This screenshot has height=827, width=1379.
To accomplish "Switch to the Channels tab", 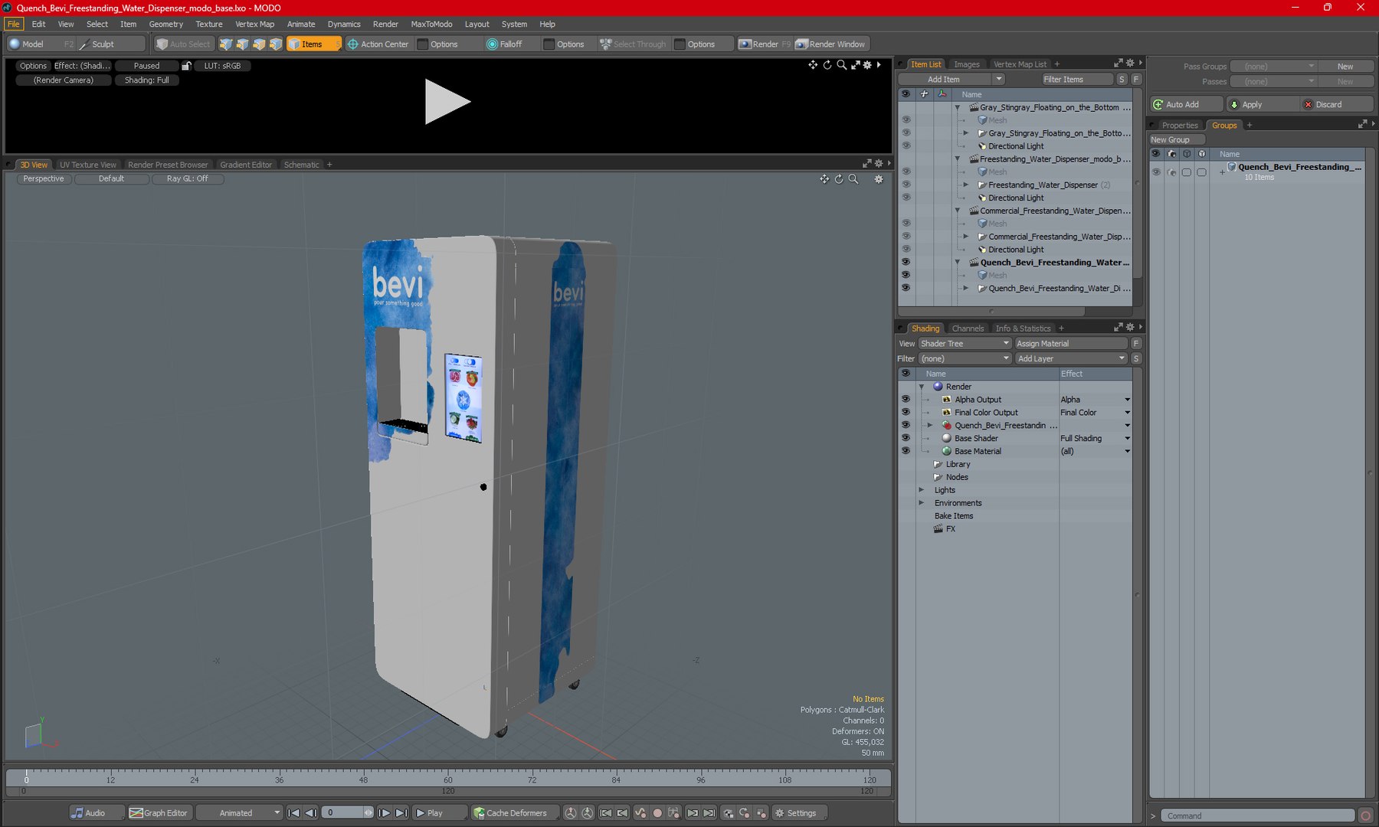I will [x=968, y=329].
